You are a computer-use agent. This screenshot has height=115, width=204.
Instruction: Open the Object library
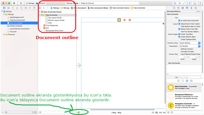pos(187,81)
